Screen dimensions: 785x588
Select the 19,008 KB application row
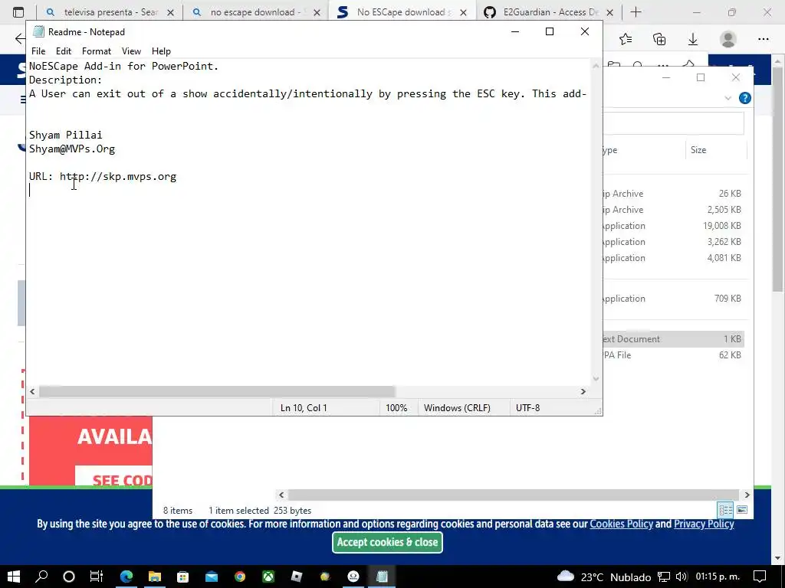(673, 226)
